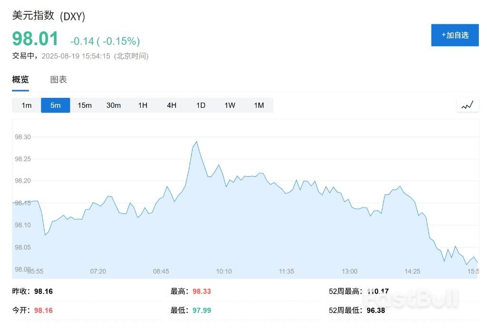This screenshot has width=487, height=332.
Task: Click the line chart icon at chart top-right
Action: pyautogui.click(x=467, y=105)
